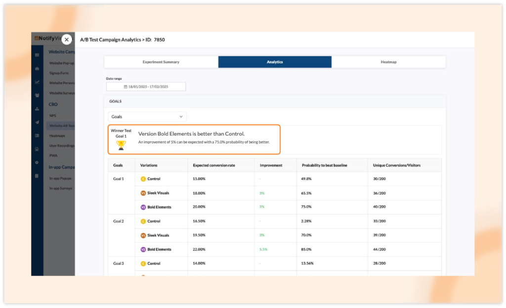Open Website Pop-up in the sidebar menu
Viewport: 506px width, 308px height.
[x=62, y=63]
